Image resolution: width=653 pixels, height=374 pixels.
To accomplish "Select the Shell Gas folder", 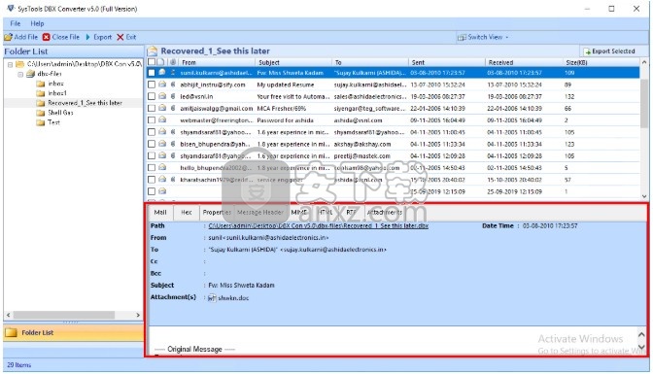I will (60, 113).
